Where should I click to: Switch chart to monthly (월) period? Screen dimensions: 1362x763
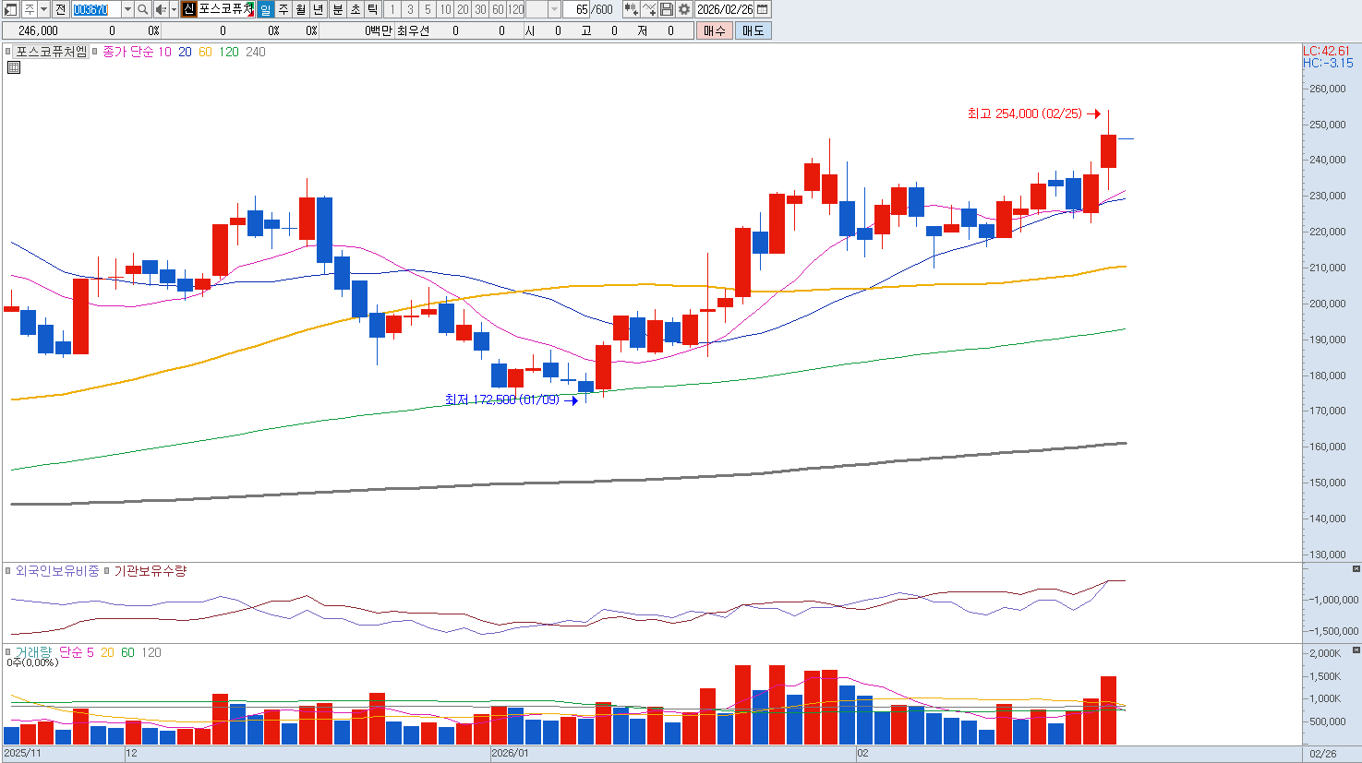(x=301, y=9)
